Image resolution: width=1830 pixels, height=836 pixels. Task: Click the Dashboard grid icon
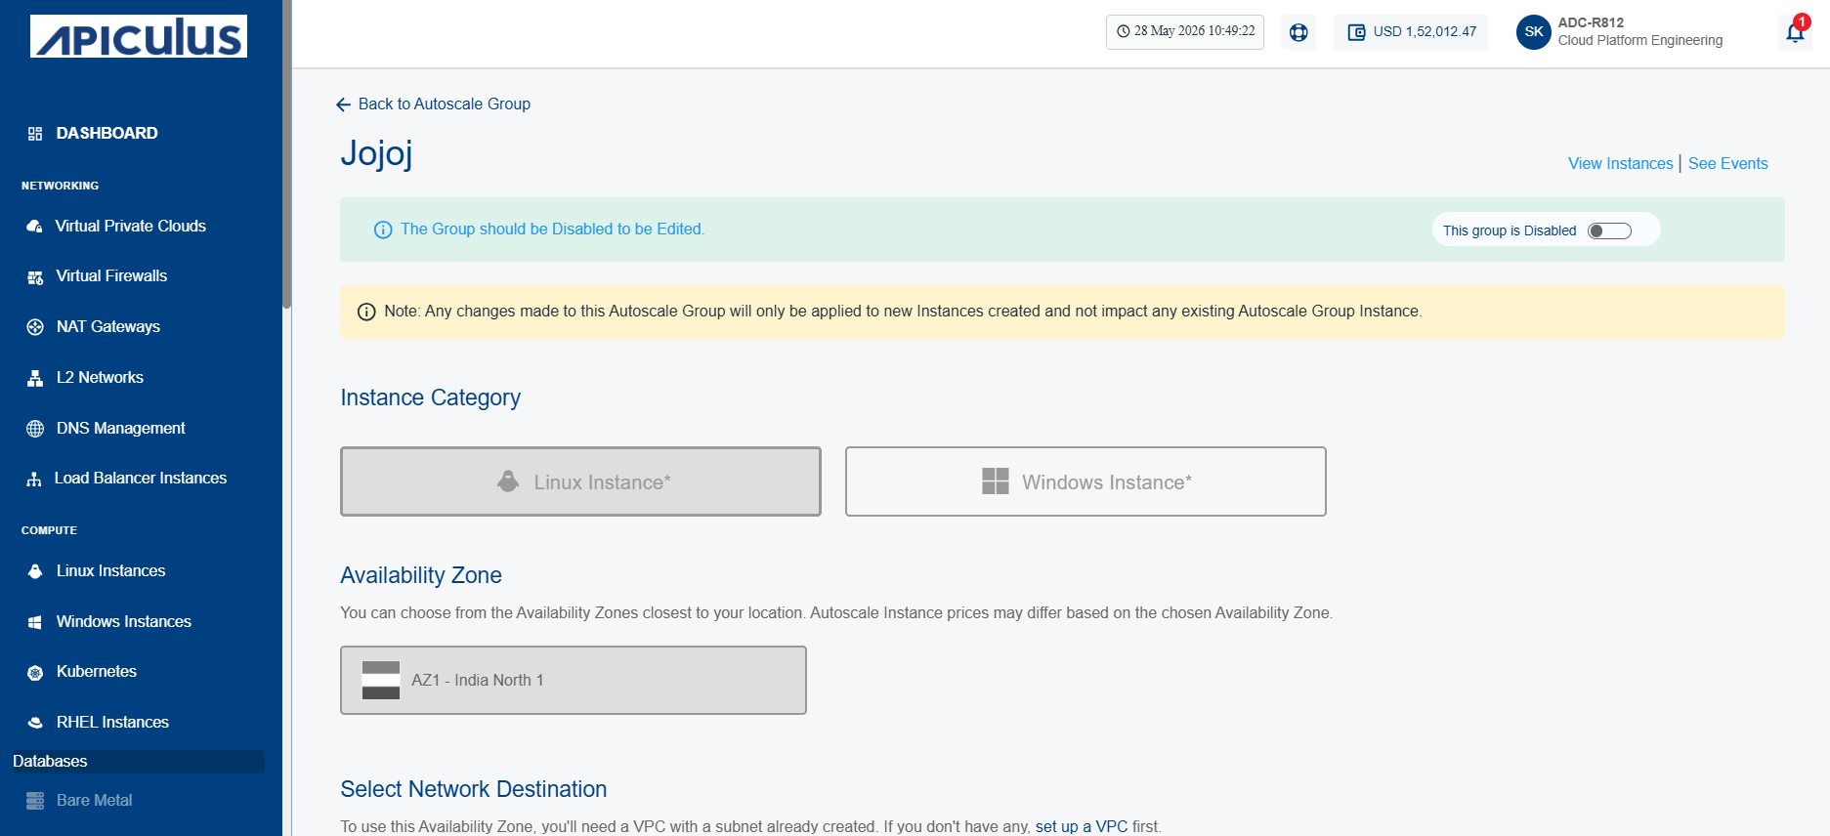pyautogui.click(x=35, y=134)
